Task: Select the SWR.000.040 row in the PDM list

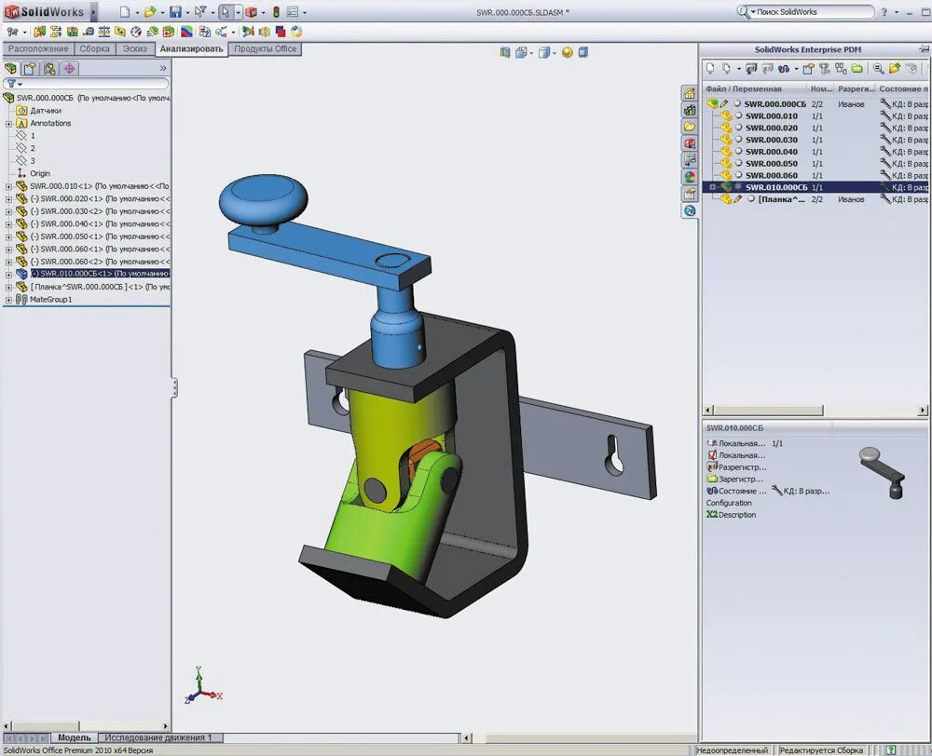Action: pos(815,152)
